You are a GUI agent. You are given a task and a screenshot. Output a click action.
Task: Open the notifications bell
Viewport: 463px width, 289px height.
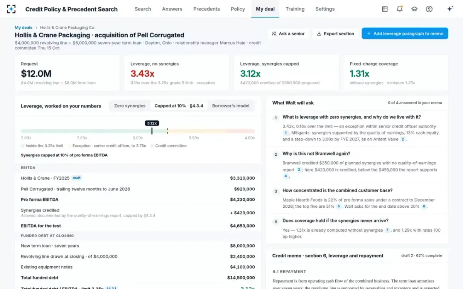[x=399, y=9]
